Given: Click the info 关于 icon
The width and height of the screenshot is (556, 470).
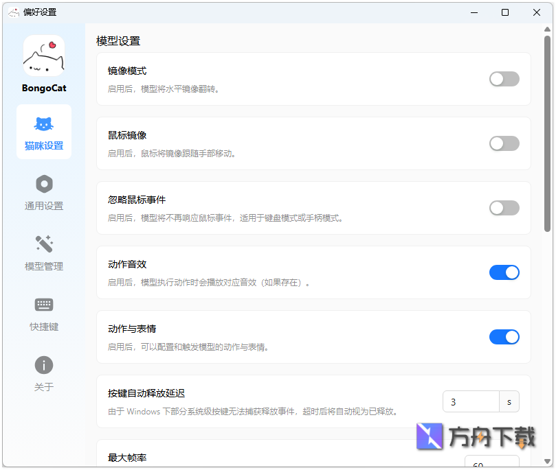Looking at the screenshot, I should [x=43, y=364].
